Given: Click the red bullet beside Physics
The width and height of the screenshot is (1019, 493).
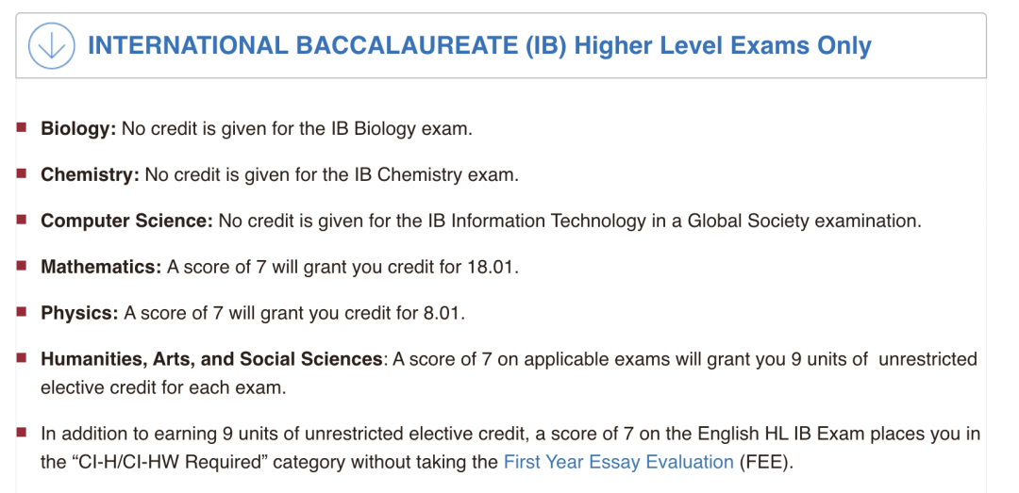Looking at the screenshot, I should click(x=22, y=312).
